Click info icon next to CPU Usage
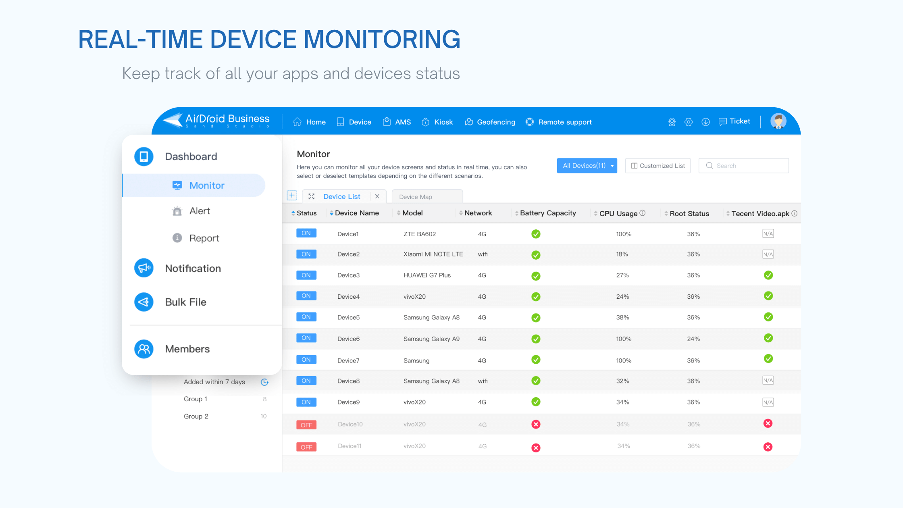The image size is (903, 508). [643, 213]
